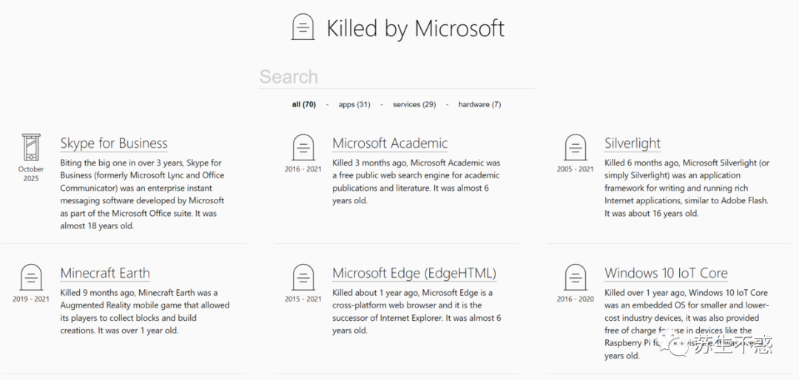The width and height of the screenshot is (799, 380).
Task: Click the tombstone icon for Microsoft Academic
Action: pyautogui.click(x=303, y=148)
